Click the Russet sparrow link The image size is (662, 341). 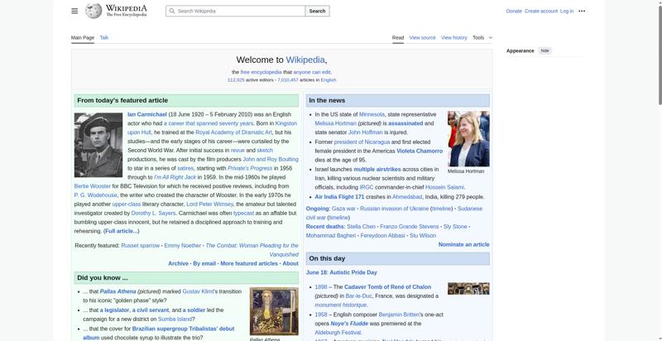[140, 246]
